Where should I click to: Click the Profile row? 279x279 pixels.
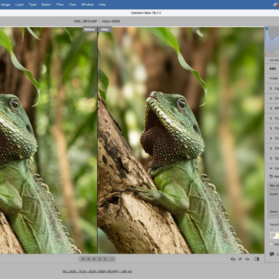pos(272,78)
